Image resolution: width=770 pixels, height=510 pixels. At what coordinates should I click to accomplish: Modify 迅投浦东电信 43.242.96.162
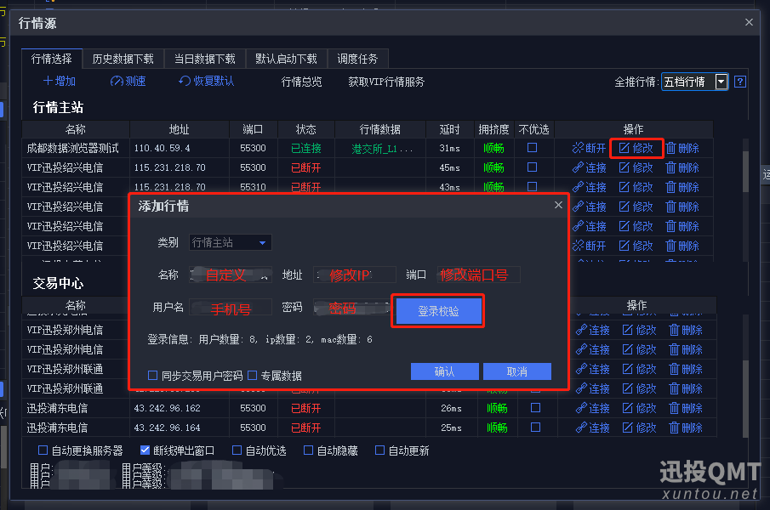pyautogui.click(x=640, y=408)
